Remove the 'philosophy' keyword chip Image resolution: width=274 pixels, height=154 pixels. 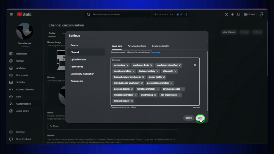coord(176,71)
